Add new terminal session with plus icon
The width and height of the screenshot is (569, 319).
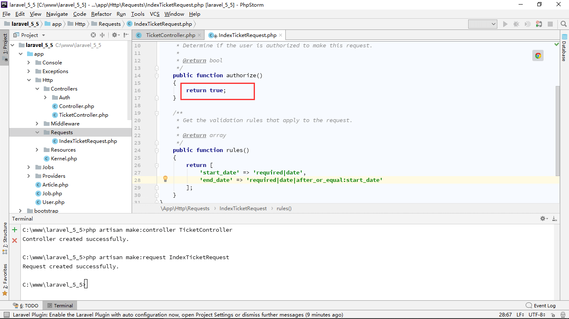(x=15, y=230)
